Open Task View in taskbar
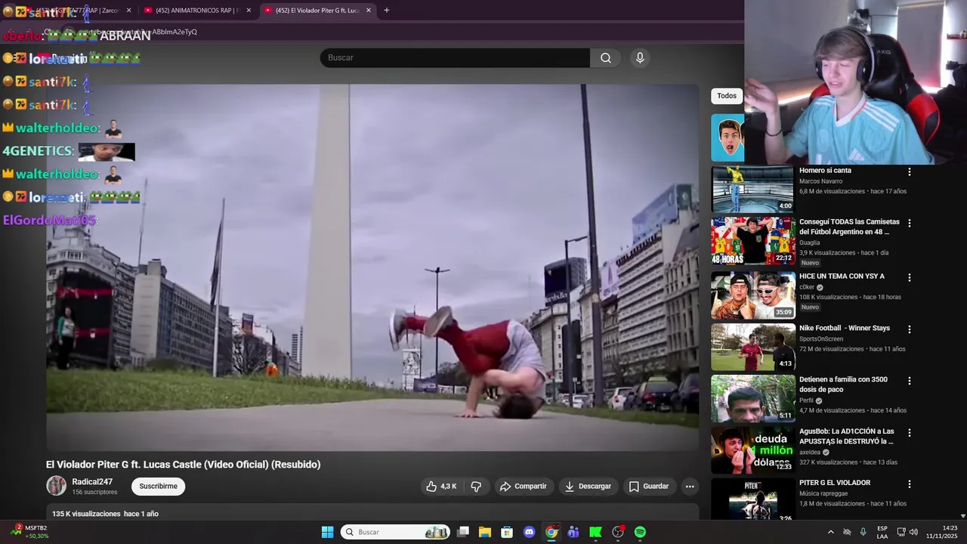The width and height of the screenshot is (967, 544). pos(463,532)
